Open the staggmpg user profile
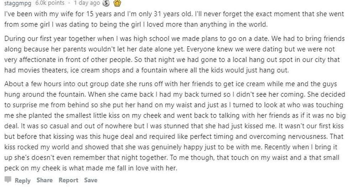 coord(18,3)
